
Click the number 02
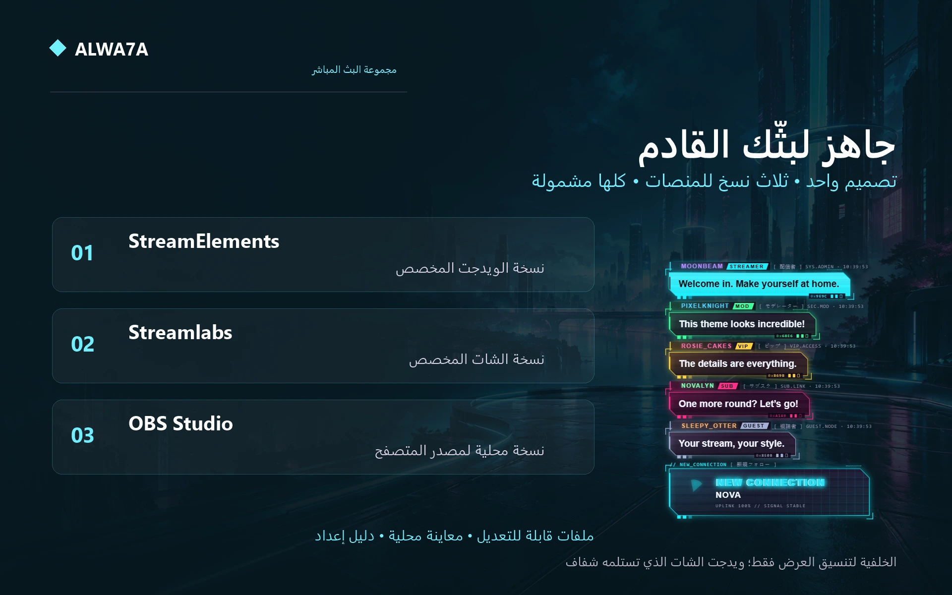click(82, 344)
